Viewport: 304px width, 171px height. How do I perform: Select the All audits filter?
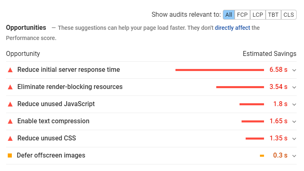[x=229, y=15]
